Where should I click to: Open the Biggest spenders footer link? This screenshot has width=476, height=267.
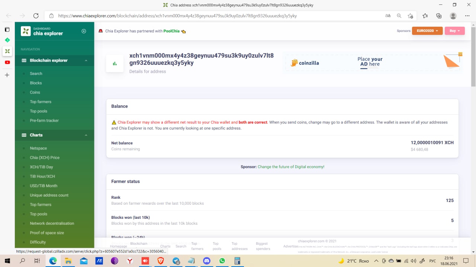[x=263, y=246]
